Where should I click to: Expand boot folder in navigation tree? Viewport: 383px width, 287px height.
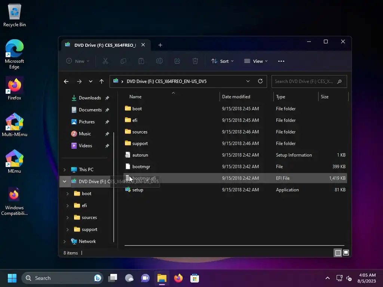pyautogui.click(x=68, y=194)
